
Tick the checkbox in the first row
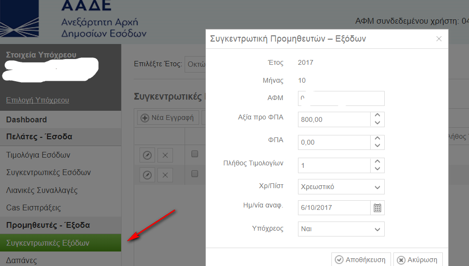pyautogui.click(x=195, y=154)
